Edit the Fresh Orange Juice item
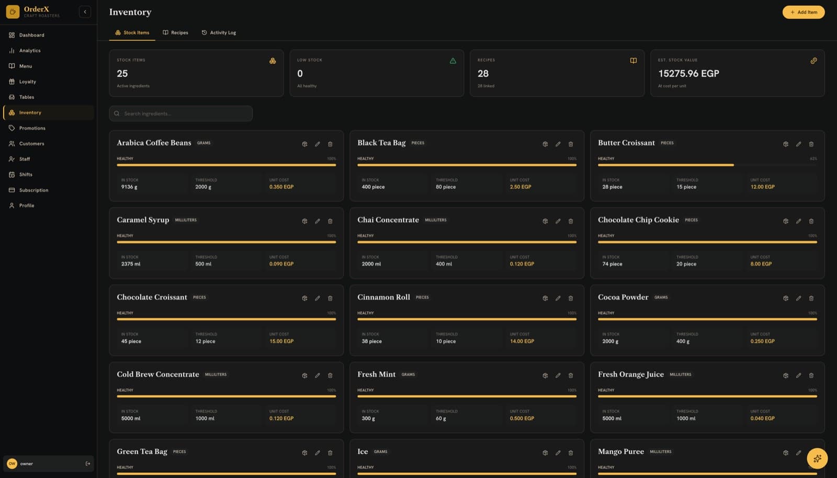 [x=799, y=375]
